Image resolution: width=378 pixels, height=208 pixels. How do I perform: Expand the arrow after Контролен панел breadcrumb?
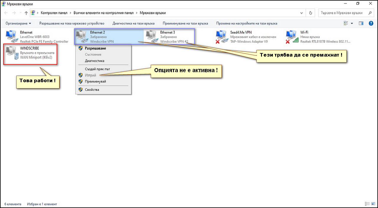pos(71,13)
